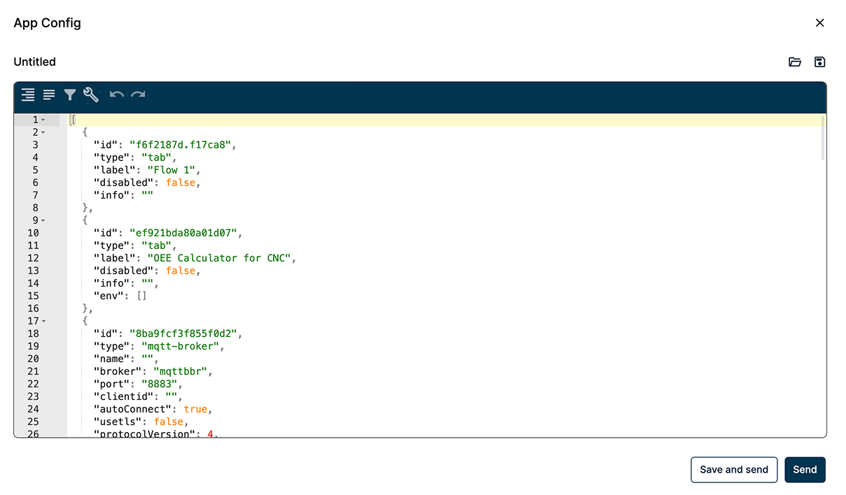Close the App Config dialog
This screenshot has width=846, height=495.
[x=820, y=23]
